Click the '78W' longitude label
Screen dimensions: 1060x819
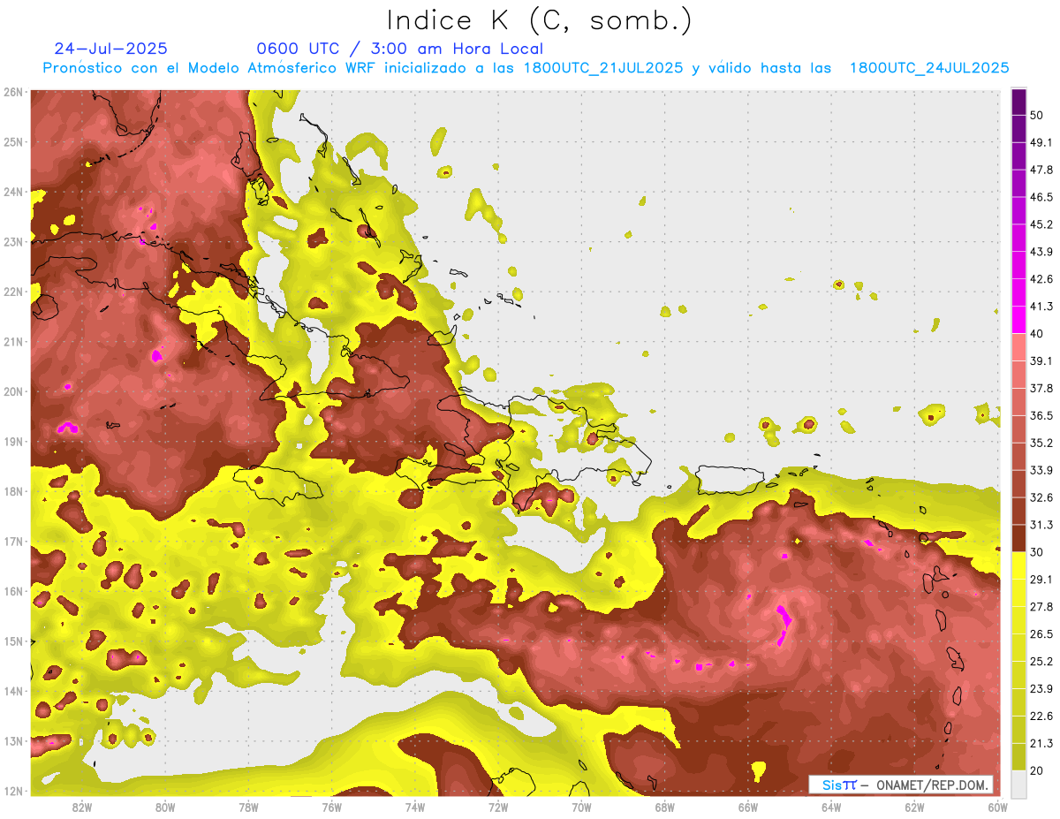tap(248, 807)
